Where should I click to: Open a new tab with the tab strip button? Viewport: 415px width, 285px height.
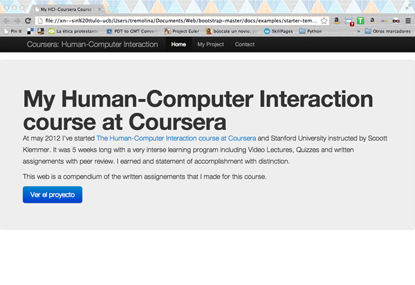(x=113, y=10)
